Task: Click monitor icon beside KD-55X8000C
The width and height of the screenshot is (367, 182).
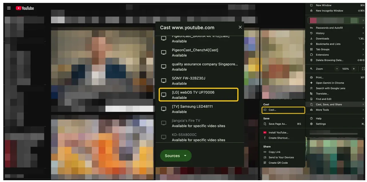Action: (x=164, y=137)
